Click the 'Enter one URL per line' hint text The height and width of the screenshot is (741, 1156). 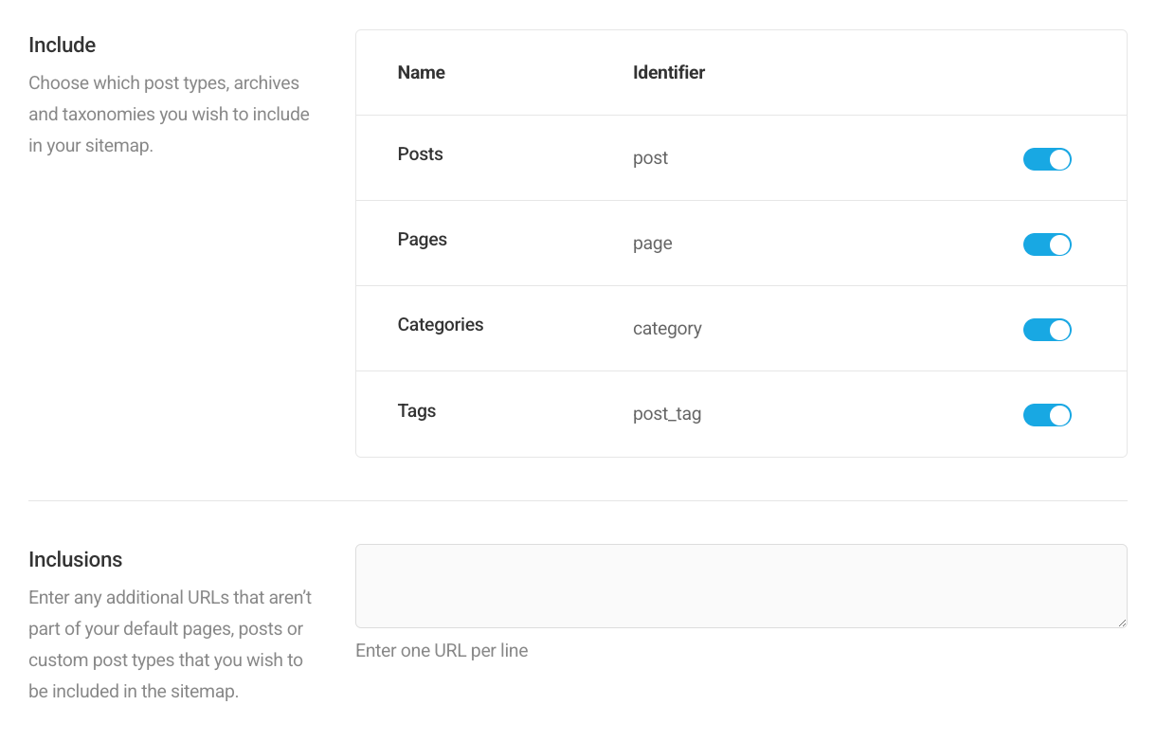tap(442, 651)
